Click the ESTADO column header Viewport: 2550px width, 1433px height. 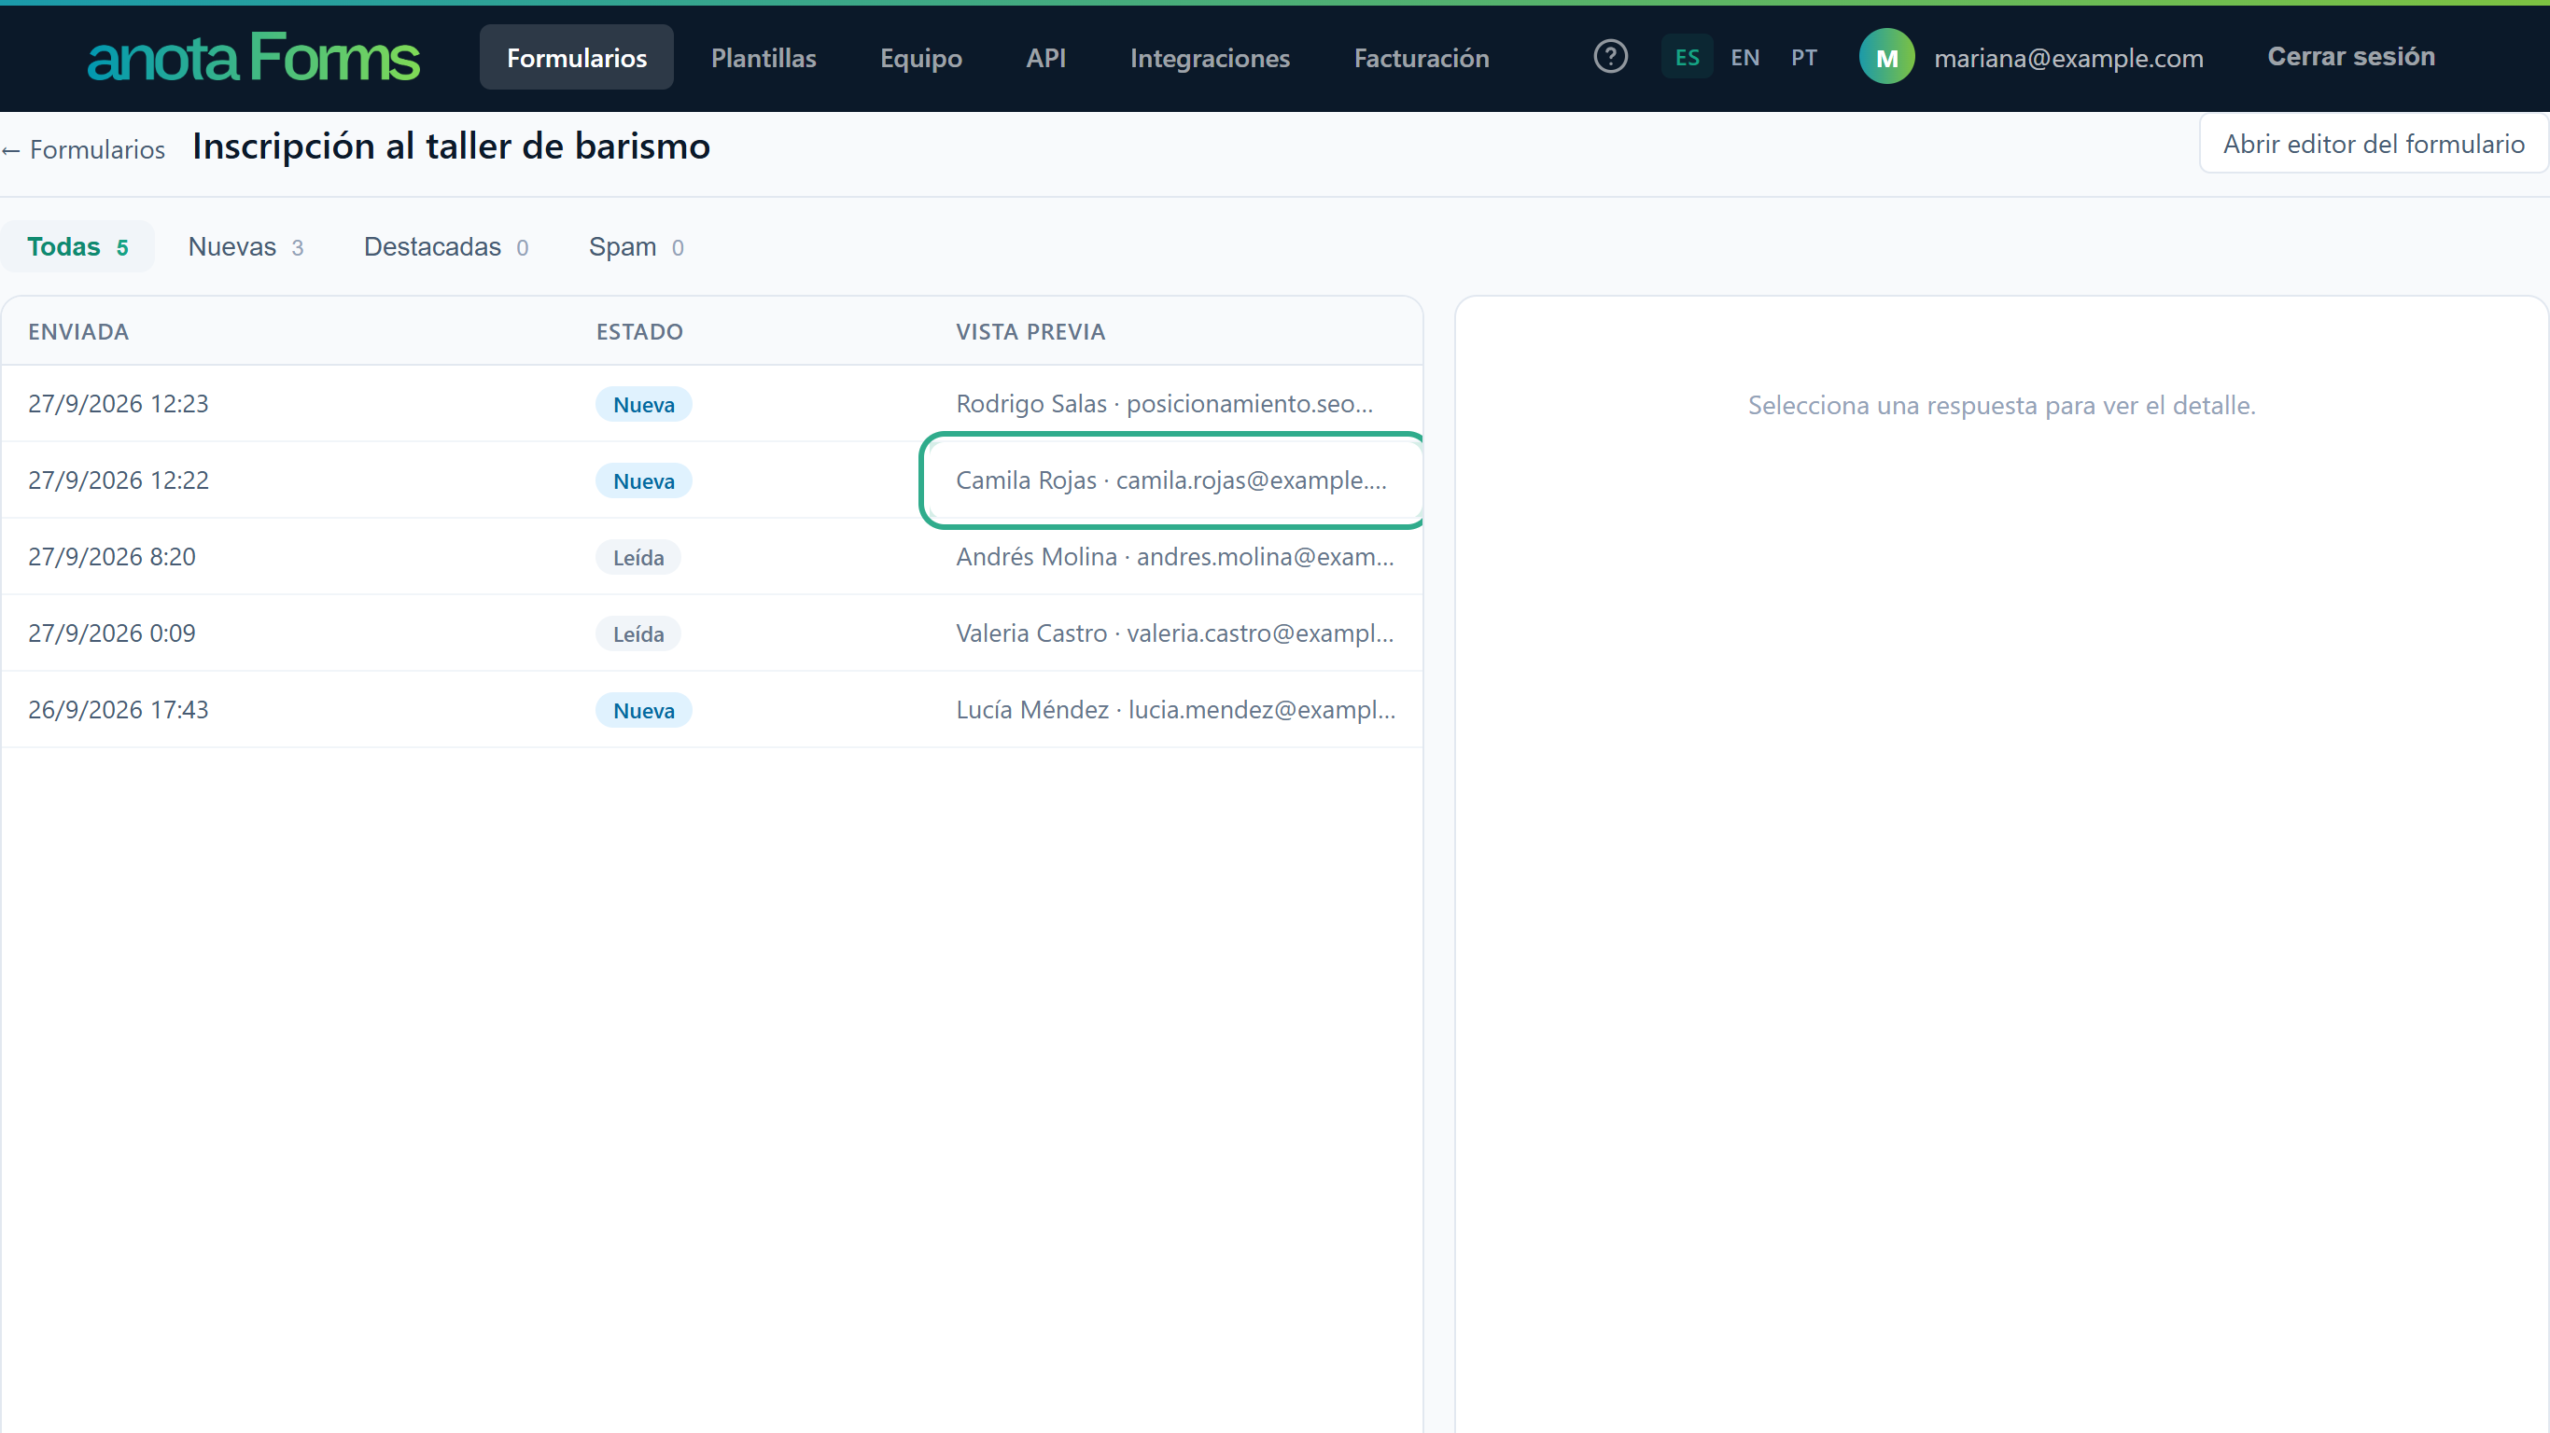pos(639,331)
